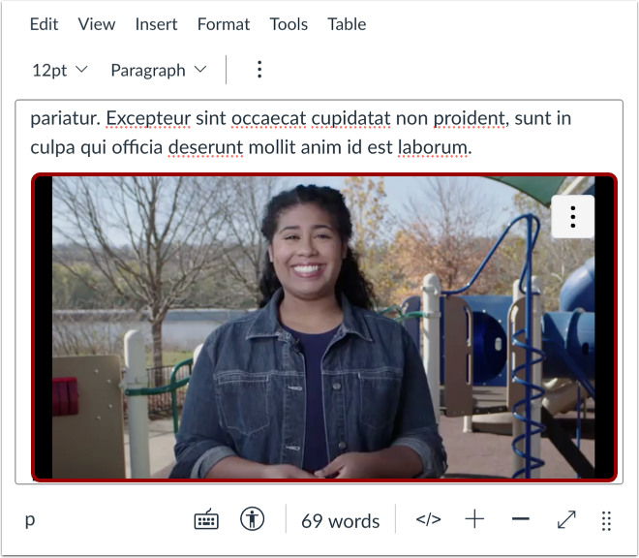Open the Edit menu
This screenshot has height=558, width=639.
[x=44, y=24]
